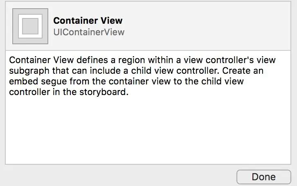Image resolution: width=297 pixels, height=186 pixels.
Task: Click the description line starting with "subgraph"
Action: point(136,71)
